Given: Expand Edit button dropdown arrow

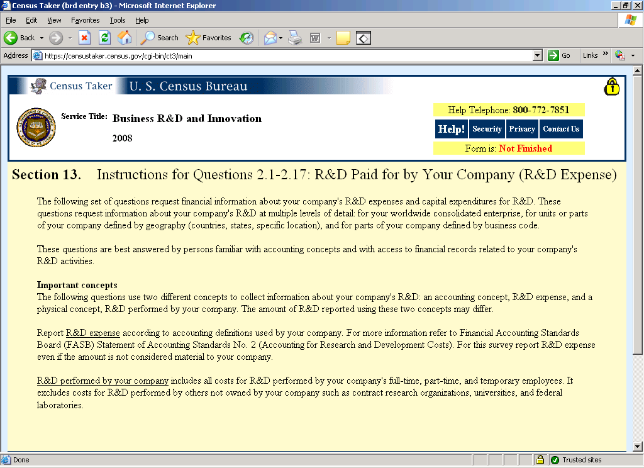Looking at the screenshot, I should click(329, 38).
